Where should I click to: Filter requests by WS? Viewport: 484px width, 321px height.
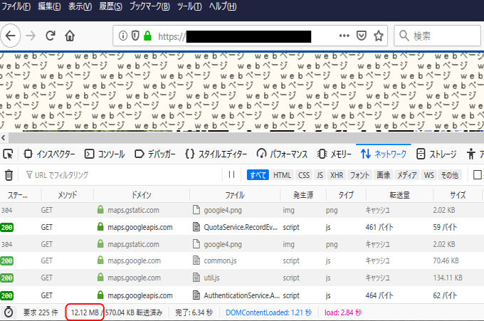428,175
